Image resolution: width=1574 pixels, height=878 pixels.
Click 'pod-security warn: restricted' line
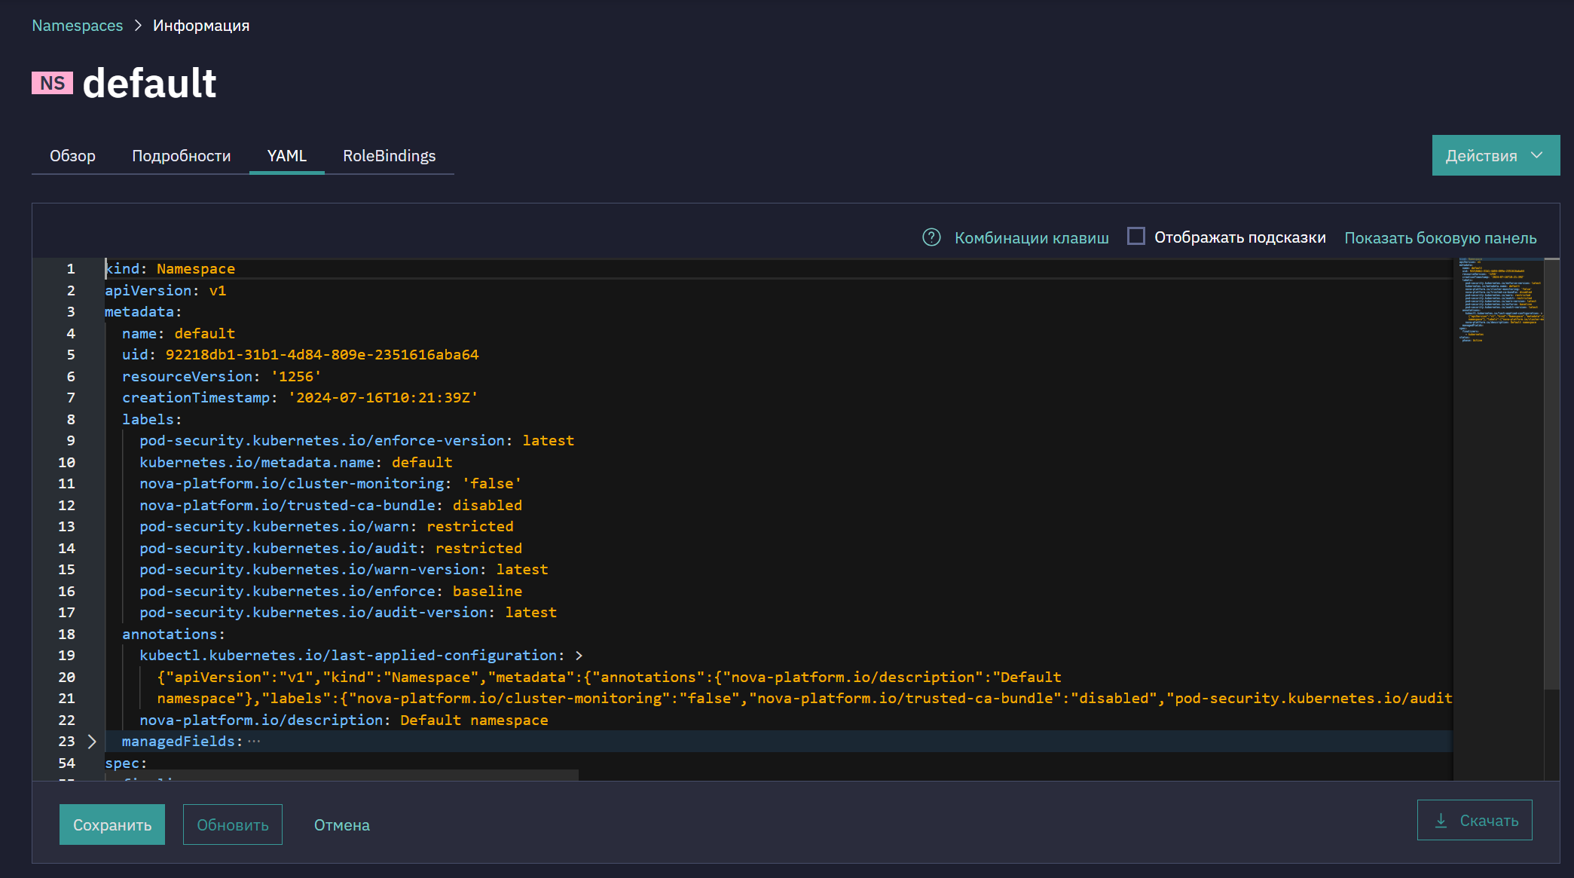coord(326,526)
